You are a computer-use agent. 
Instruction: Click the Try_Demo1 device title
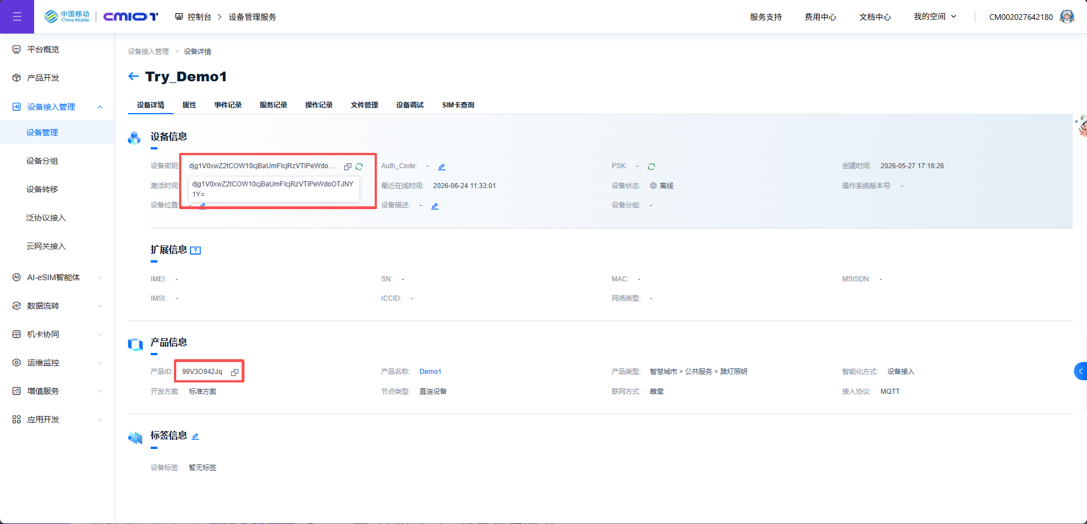click(x=186, y=77)
